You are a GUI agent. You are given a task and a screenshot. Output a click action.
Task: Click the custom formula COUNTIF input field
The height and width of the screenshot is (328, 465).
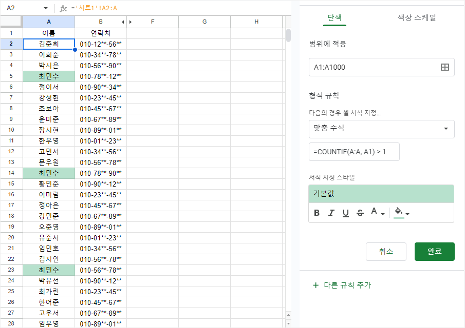tap(354, 152)
